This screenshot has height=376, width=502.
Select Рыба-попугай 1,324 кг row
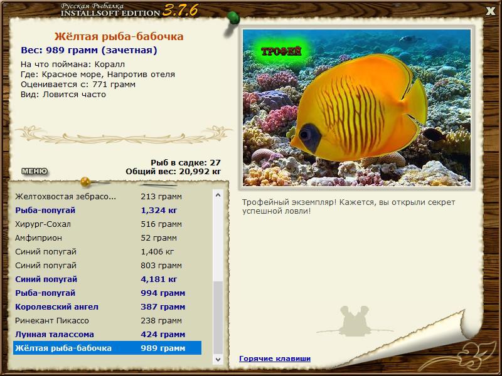pos(107,210)
